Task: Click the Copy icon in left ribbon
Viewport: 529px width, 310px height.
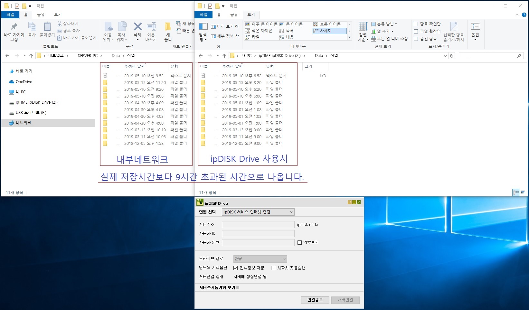Action: click(32, 27)
